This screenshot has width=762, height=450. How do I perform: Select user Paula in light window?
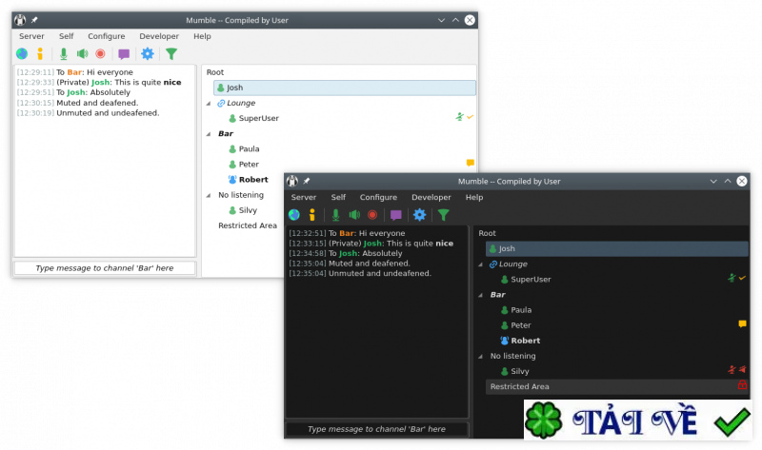(249, 148)
